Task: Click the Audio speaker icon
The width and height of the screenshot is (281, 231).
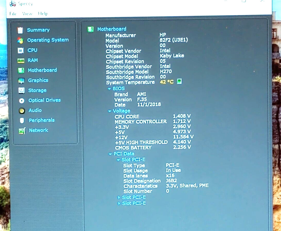Action: coord(22,111)
